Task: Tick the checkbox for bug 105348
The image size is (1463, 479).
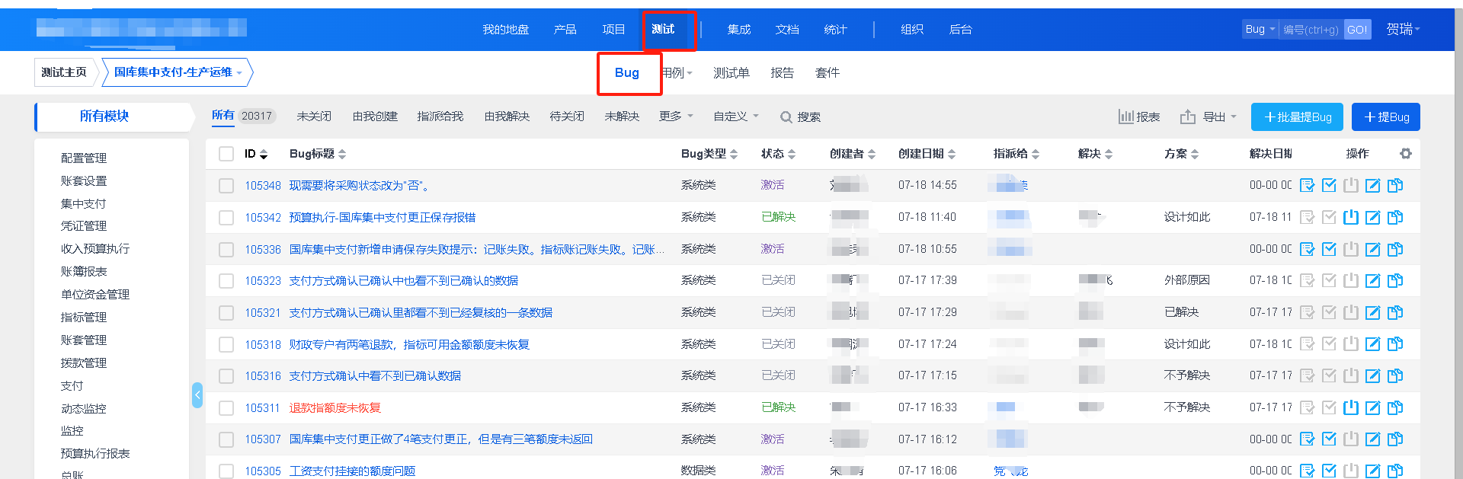Action: [x=226, y=186]
